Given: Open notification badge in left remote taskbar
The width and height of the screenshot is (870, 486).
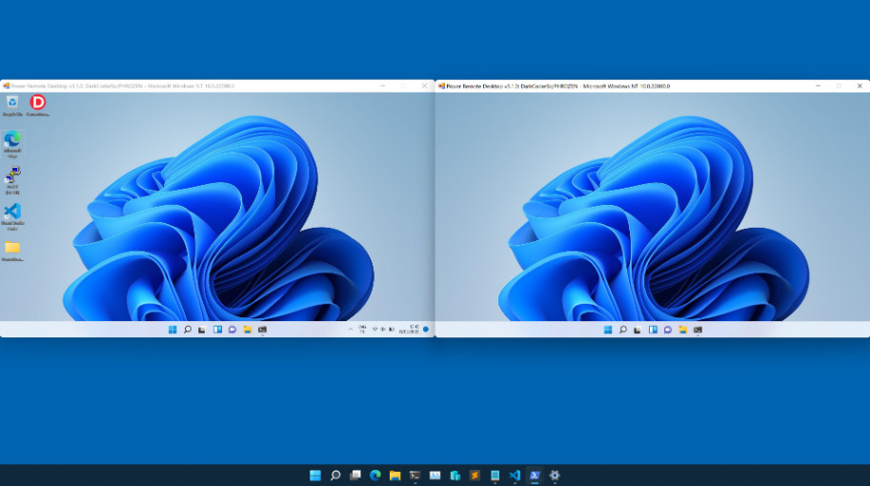Looking at the screenshot, I should coord(426,330).
